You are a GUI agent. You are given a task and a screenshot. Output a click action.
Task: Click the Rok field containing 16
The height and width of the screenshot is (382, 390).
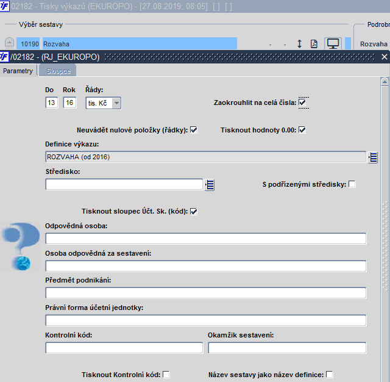tap(69, 103)
